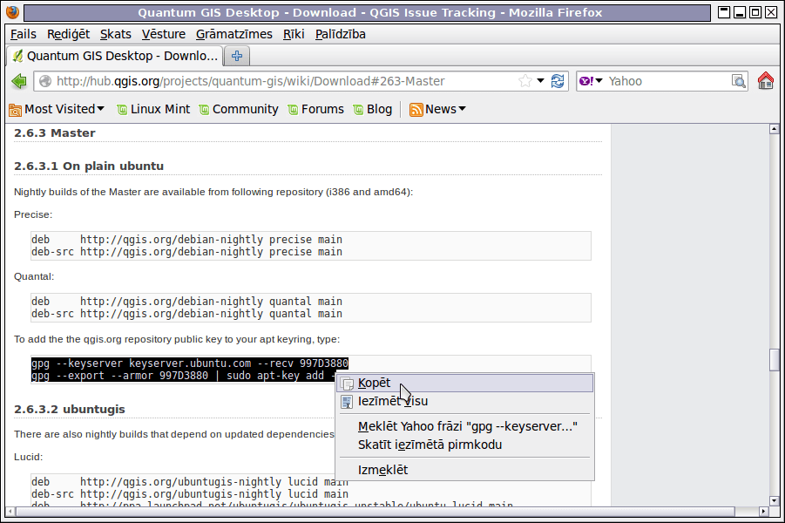This screenshot has height=523, width=785.
Task: Choose Izmeklēt in the context menu
Action: click(466, 470)
